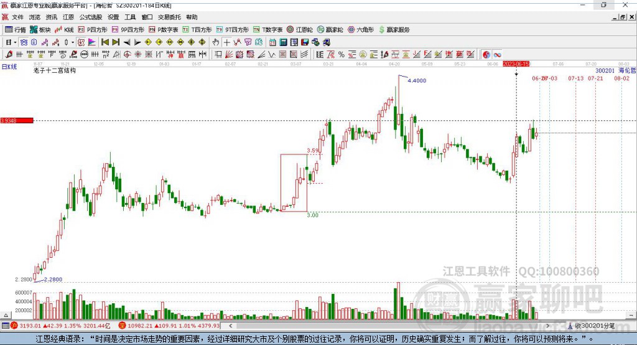Expand the 日 period dropdown arrow
637x345 pixels.
tap(15, 42)
